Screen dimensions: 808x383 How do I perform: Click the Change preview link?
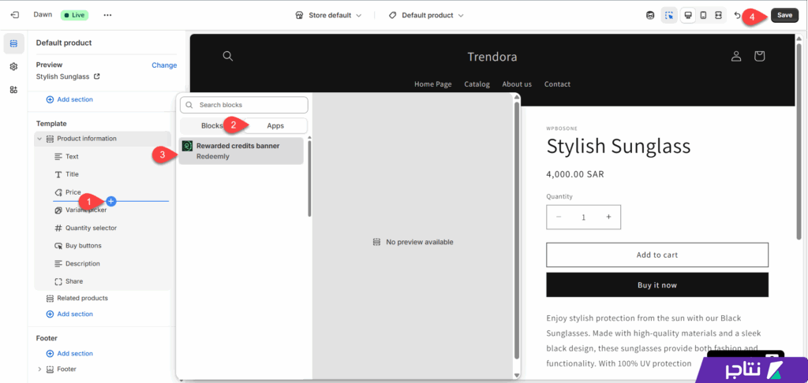[164, 65]
